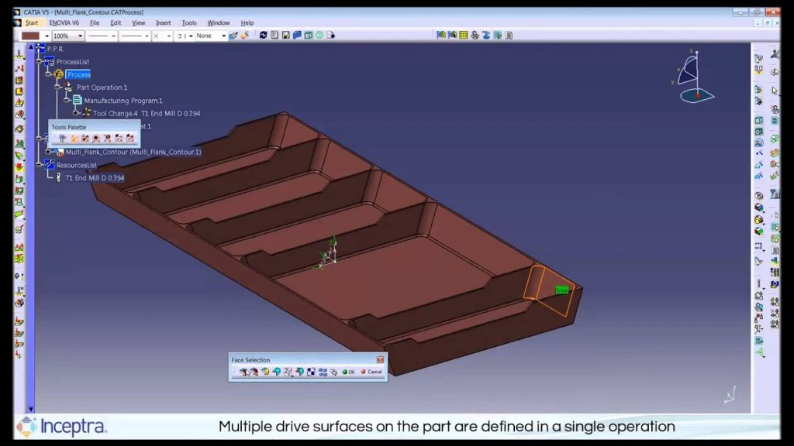Image resolution: width=794 pixels, height=446 pixels.
Task: Toggle the checkerboard selection mode in Face Selection
Action: [311, 372]
